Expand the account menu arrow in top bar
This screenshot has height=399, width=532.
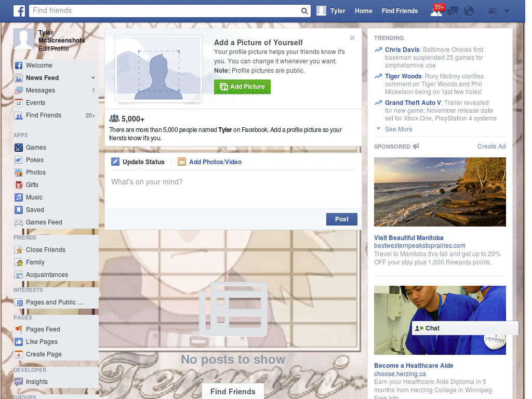[507, 11]
